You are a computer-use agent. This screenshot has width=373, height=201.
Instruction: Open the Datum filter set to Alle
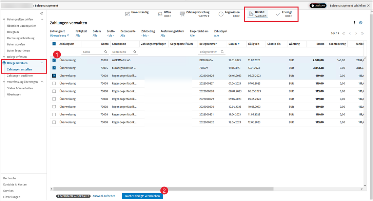[95, 36]
